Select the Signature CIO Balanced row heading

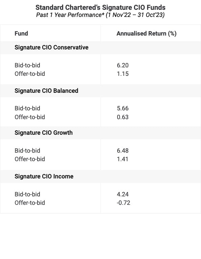coord(47,91)
